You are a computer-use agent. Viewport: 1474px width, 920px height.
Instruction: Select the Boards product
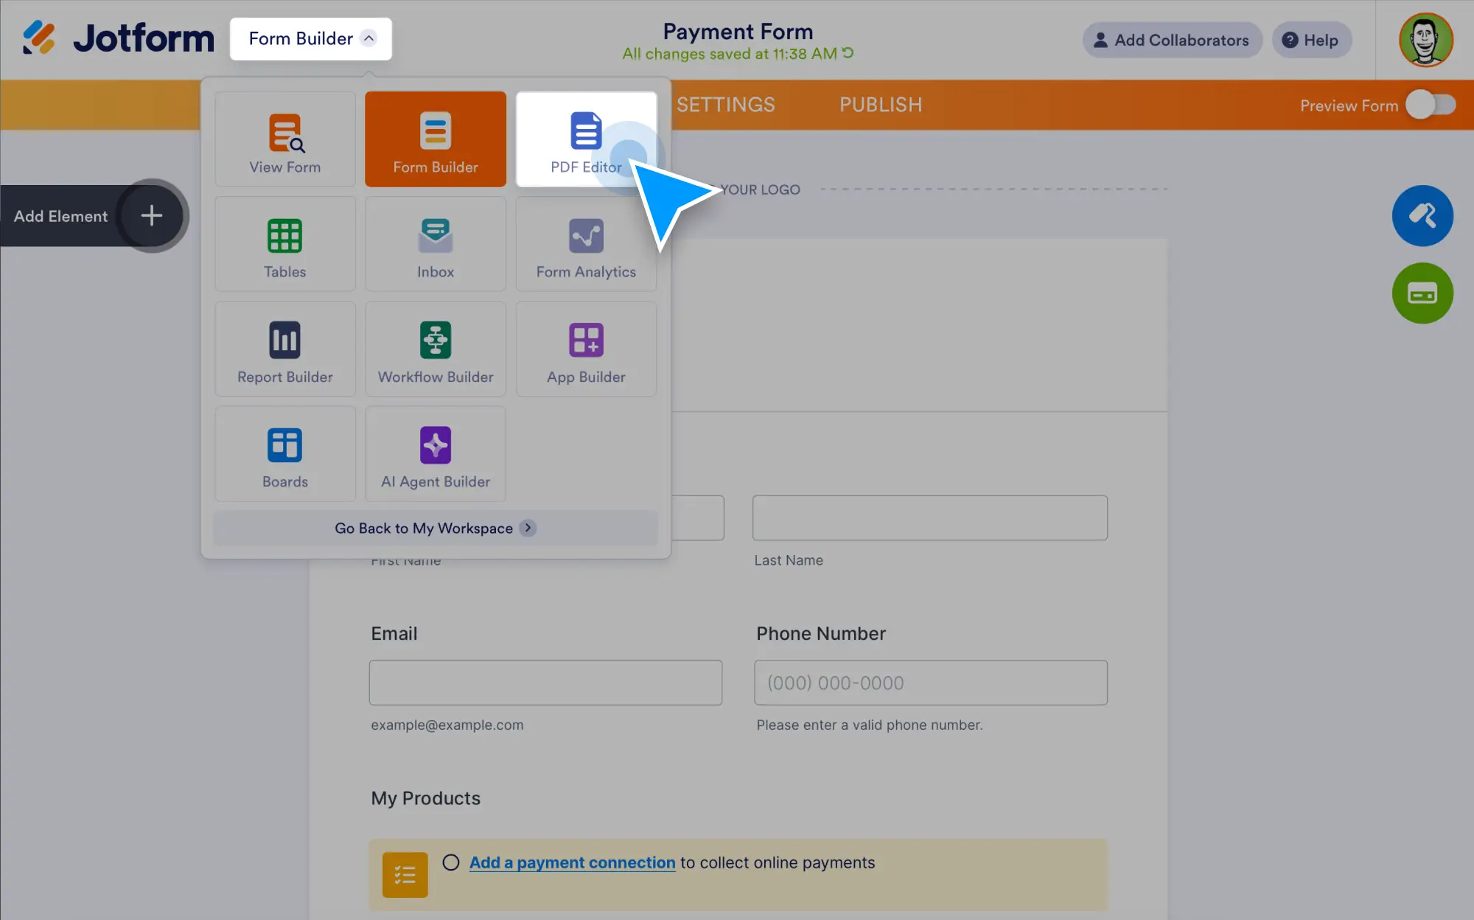(284, 453)
